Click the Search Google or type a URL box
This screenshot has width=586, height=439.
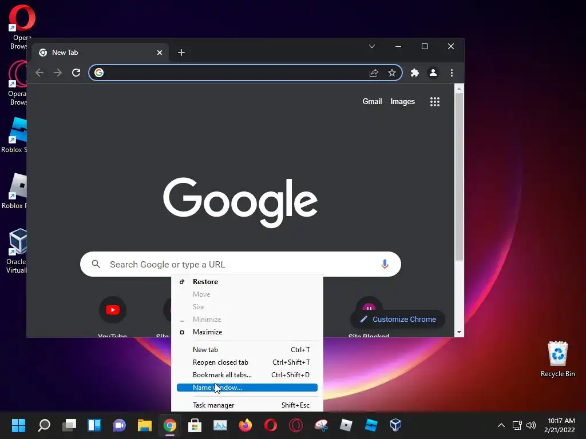(240, 264)
